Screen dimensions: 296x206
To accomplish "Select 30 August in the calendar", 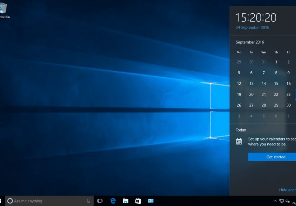I will 251,62.
